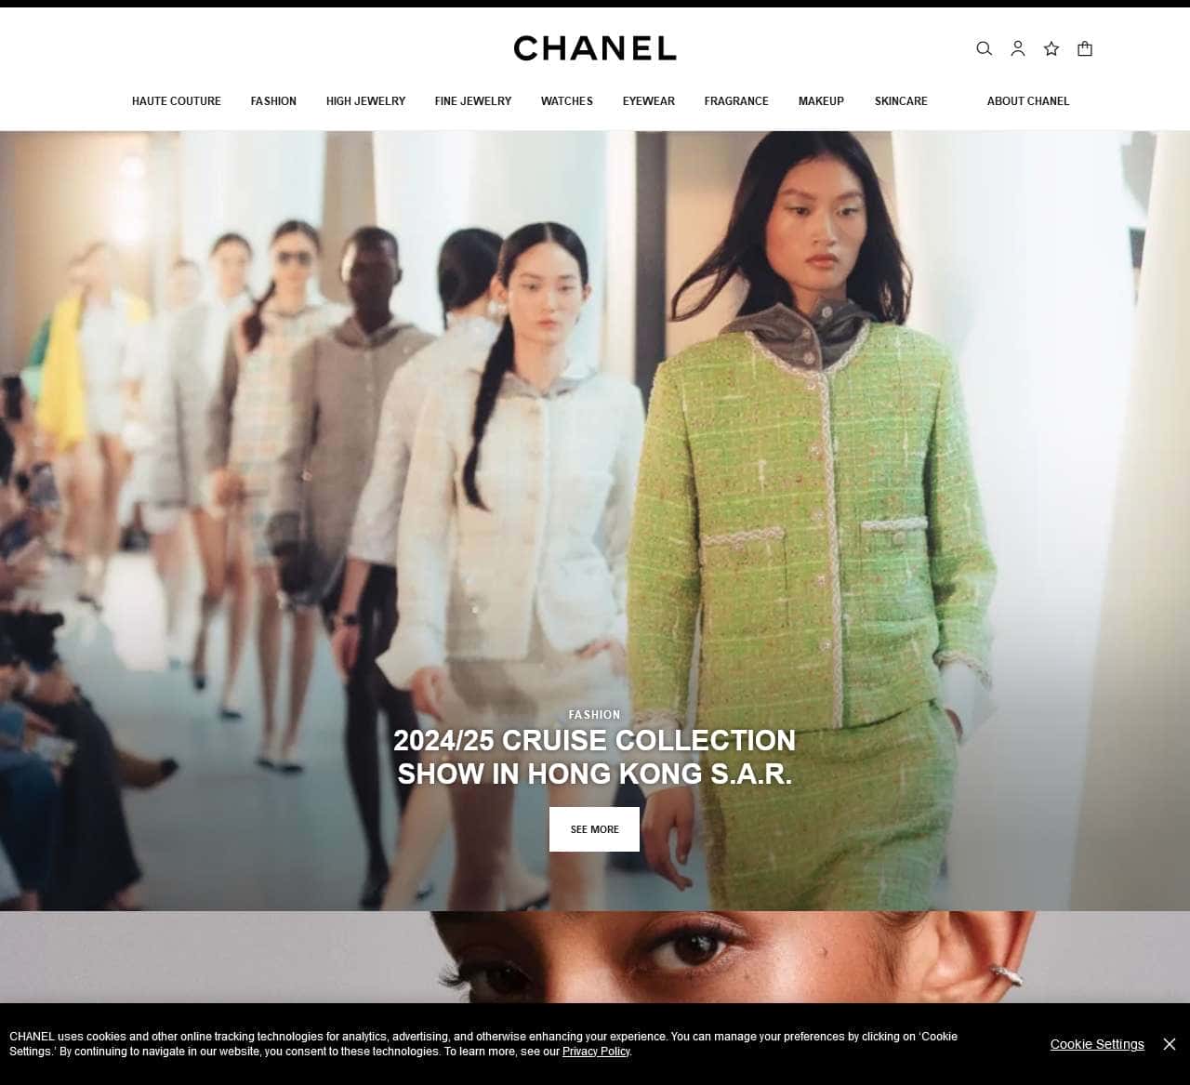Screen dimensions: 1190x1085
Task: Open the Fragrance menu item
Action: pyautogui.click(x=736, y=100)
